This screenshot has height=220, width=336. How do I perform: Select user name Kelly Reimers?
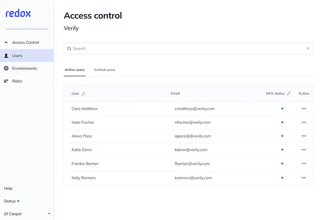tap(83, 178)
